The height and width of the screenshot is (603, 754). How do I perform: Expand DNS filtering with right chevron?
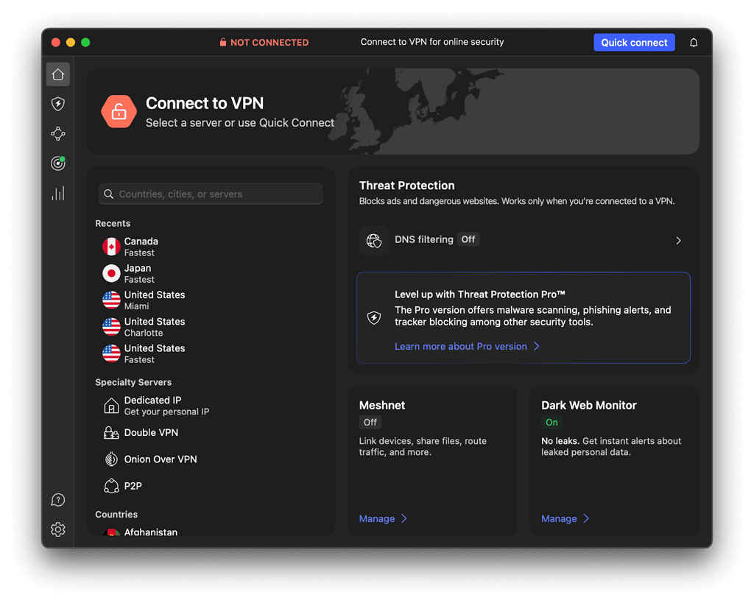point(678,241)
